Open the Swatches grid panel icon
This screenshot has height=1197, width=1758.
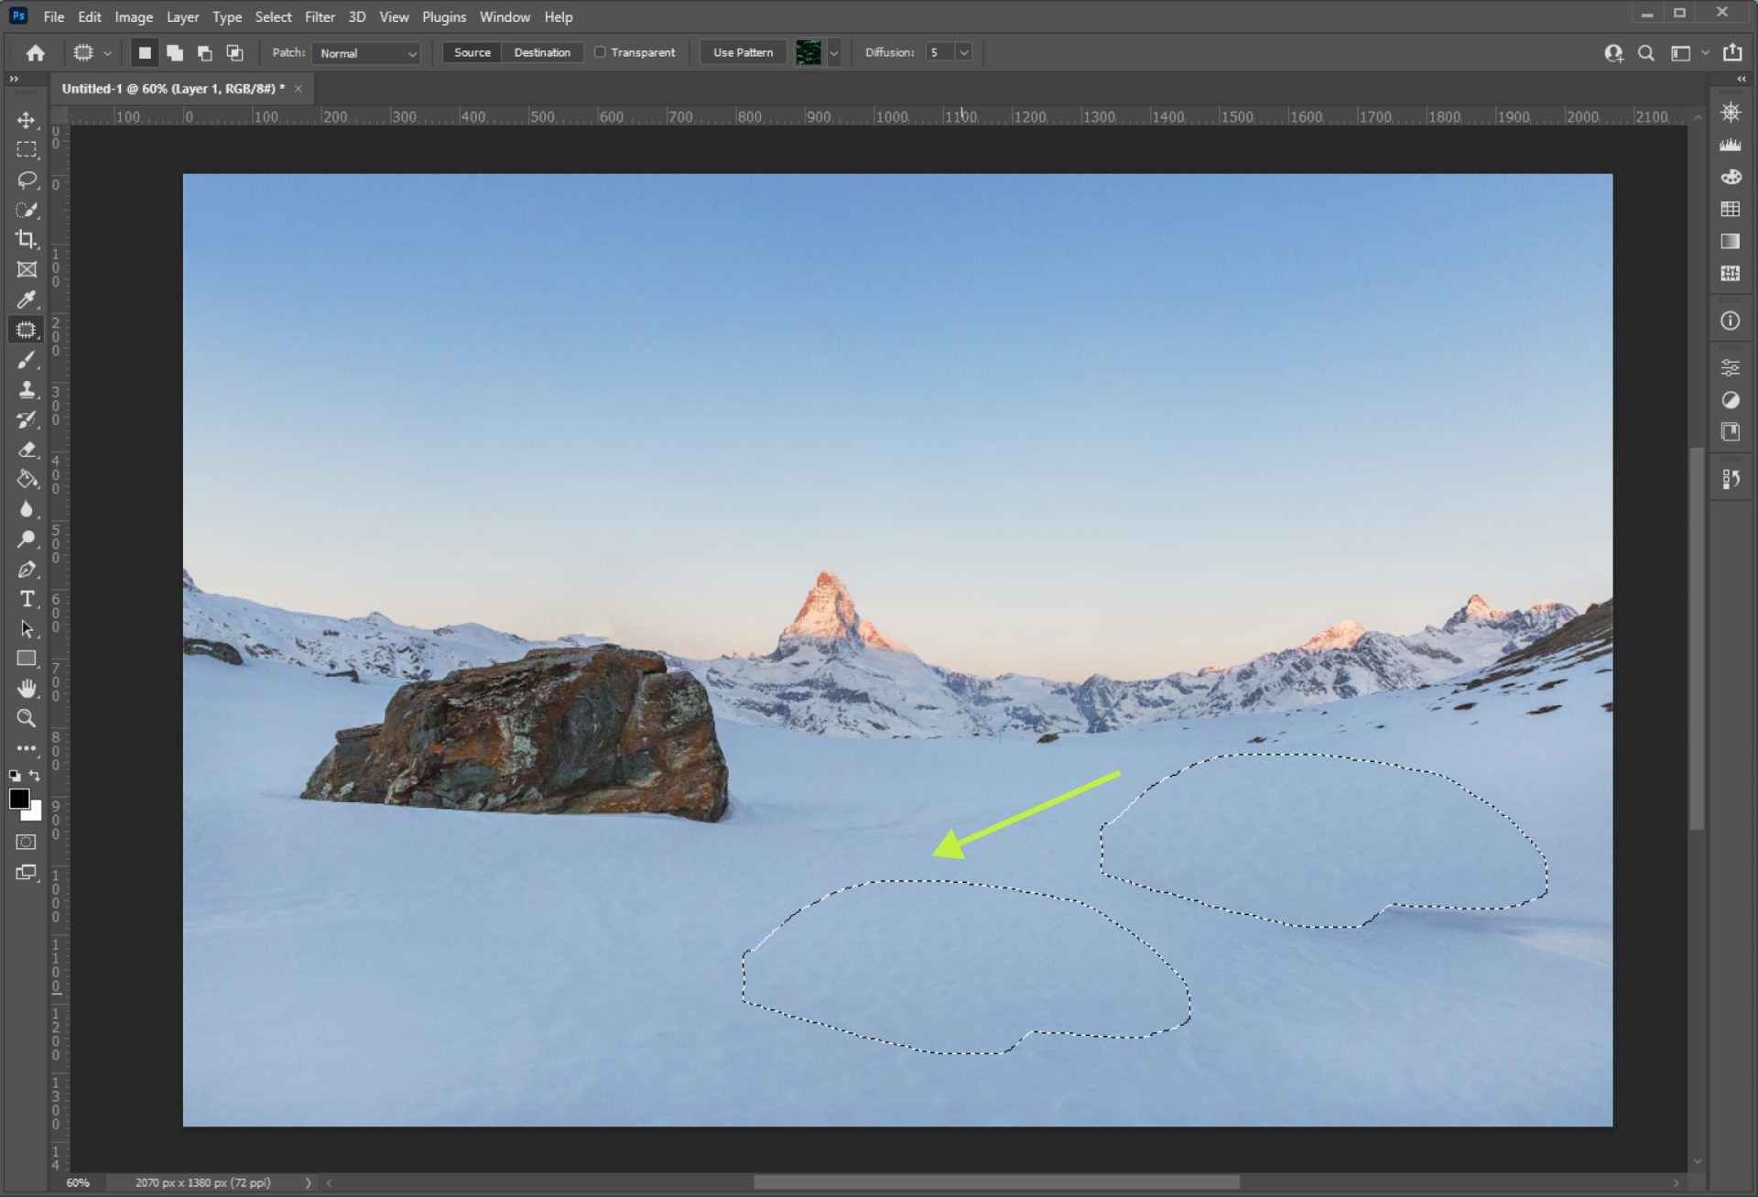pyautogui.click(x=1730, y=209)
